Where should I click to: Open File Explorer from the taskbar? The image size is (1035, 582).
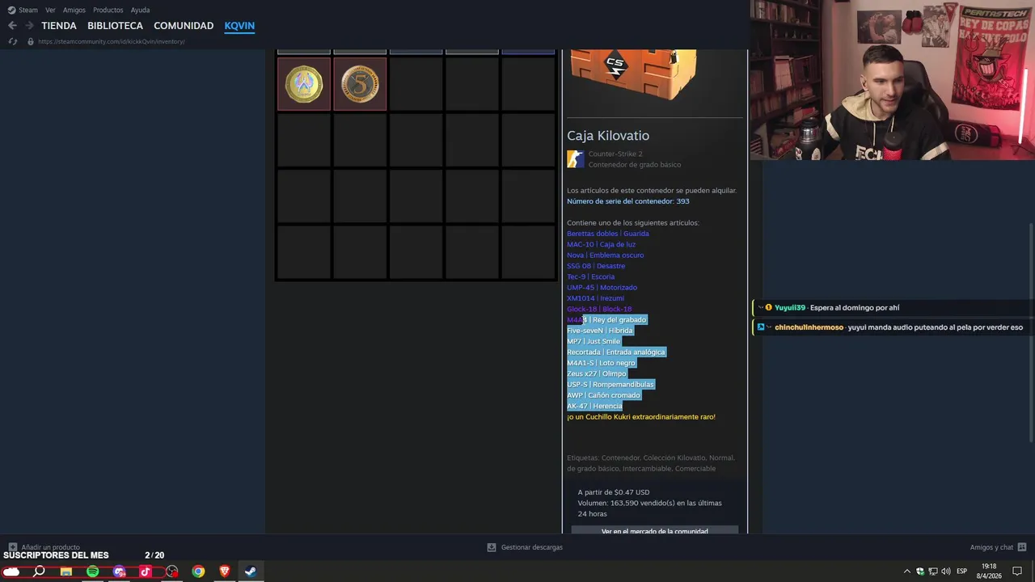pyautogui.click(x=66, y=571)
